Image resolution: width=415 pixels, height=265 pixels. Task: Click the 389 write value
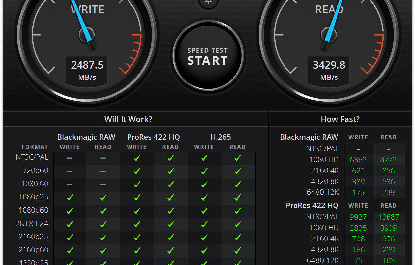click(358, 182)
